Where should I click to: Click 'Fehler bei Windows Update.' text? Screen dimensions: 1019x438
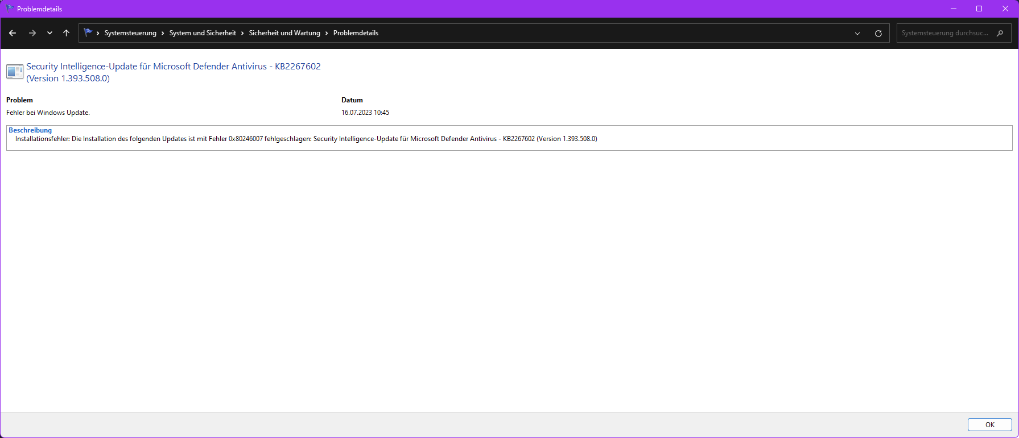pyautogui.click(x=48, y=113)
